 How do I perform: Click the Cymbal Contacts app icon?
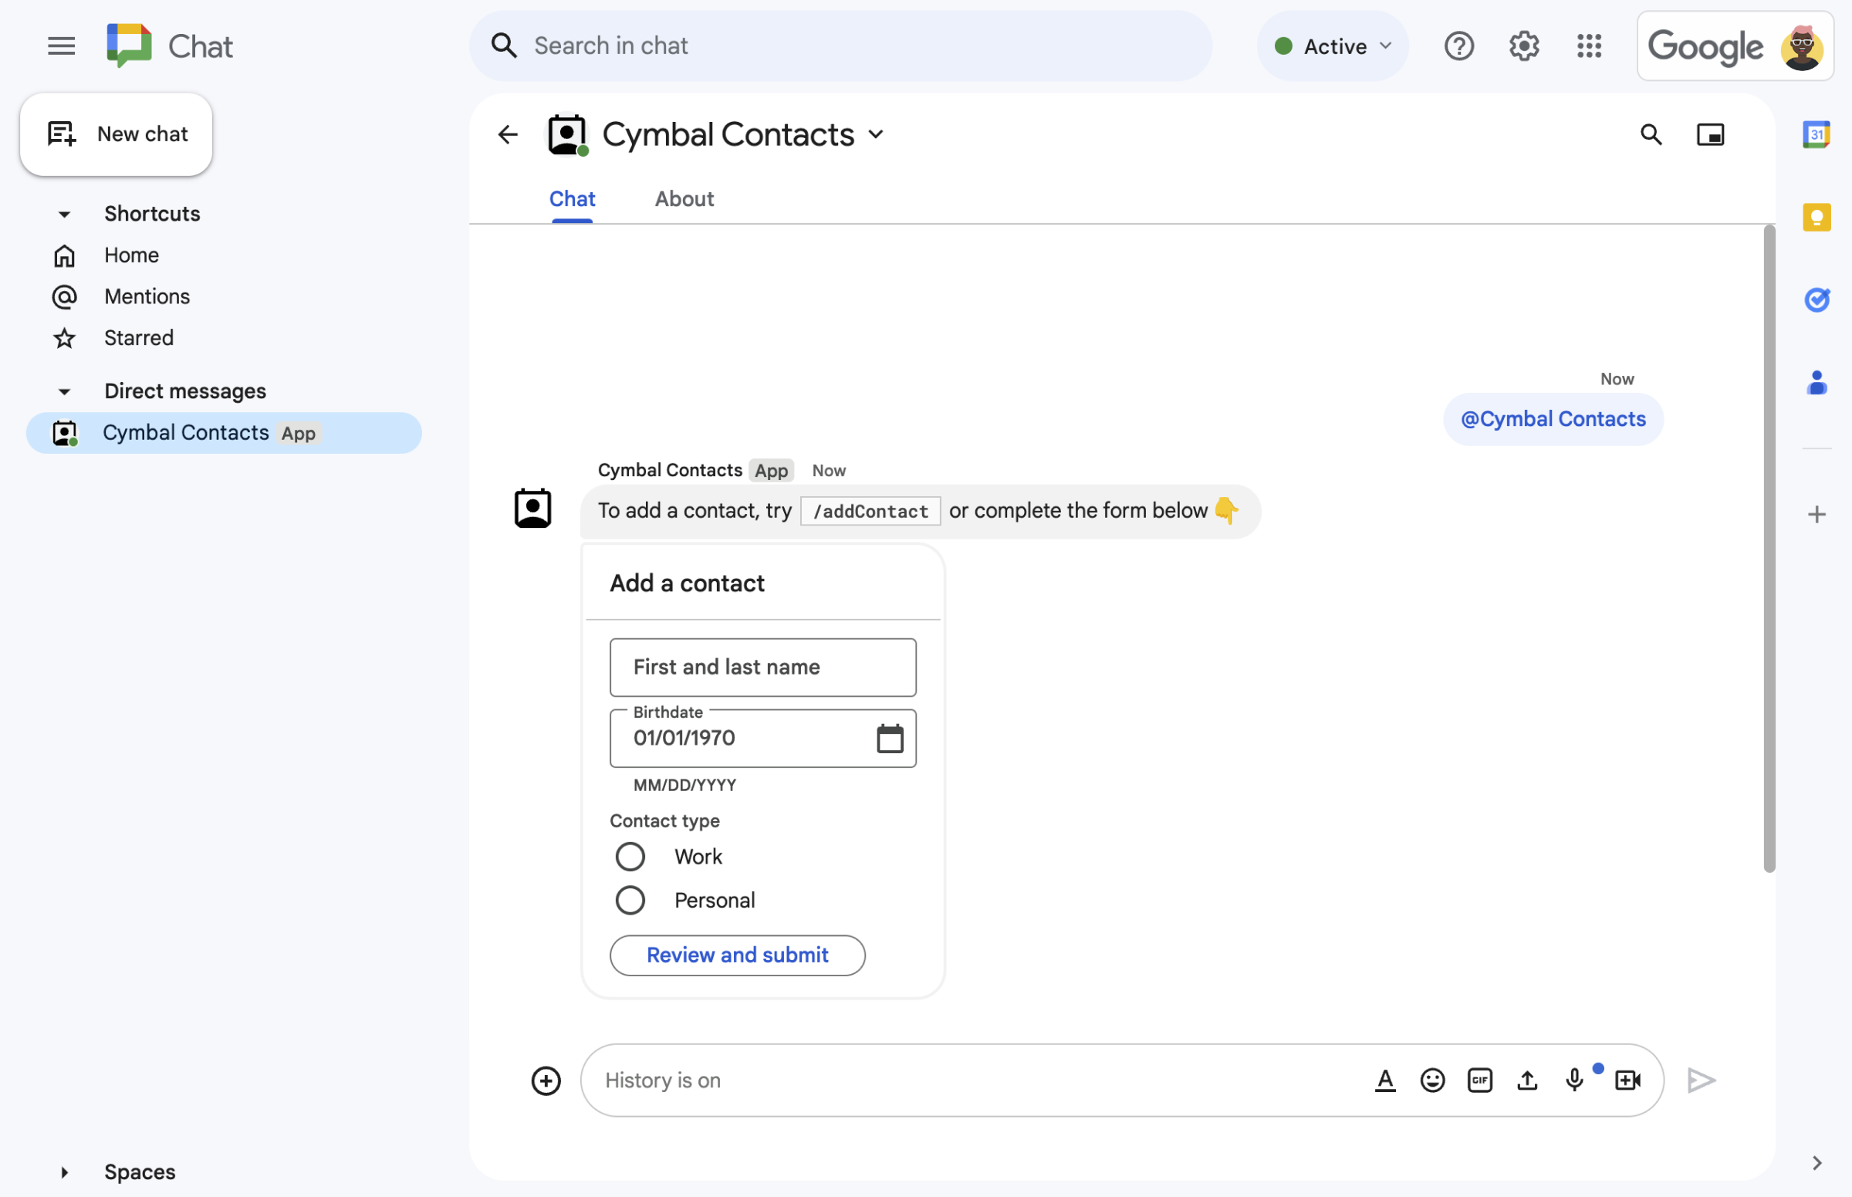pos(63,432)
